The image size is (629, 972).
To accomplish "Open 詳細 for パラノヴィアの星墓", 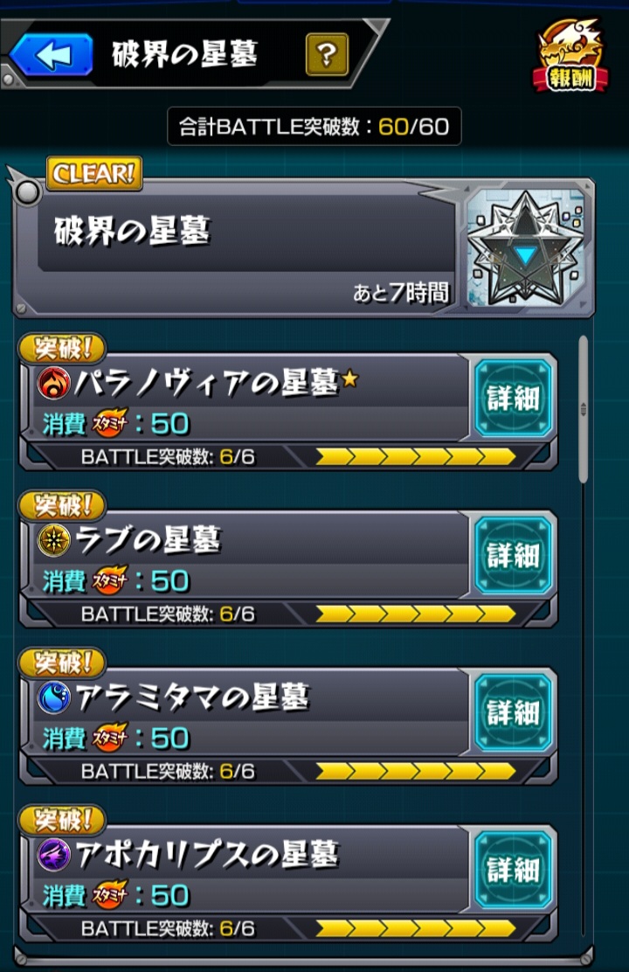I will (x=513, y=398).
